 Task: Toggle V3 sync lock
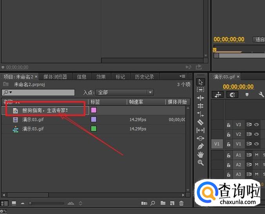249,125
